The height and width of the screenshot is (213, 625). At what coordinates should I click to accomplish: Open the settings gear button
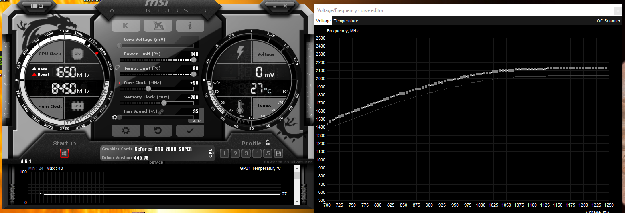[x=126, y=131]
